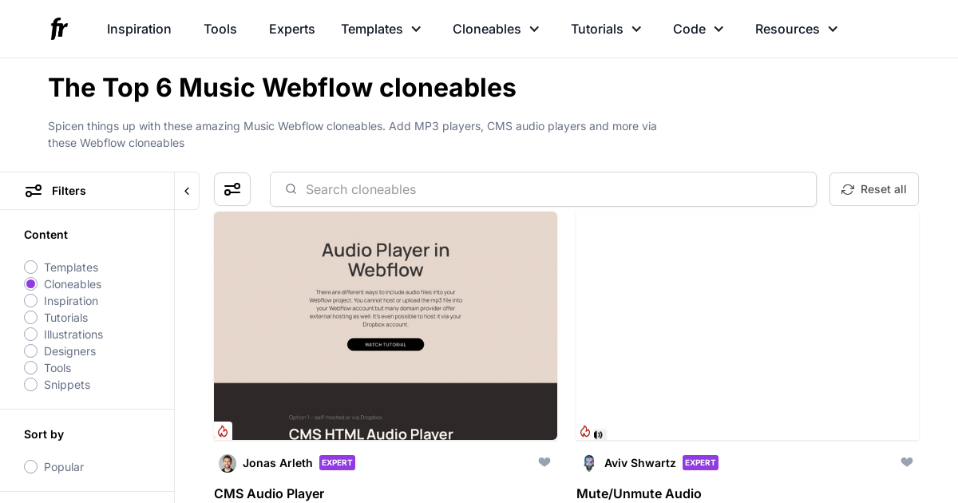958x503 pixels.
Task: Like the Mute/Unmute Audio cloneable heart
Action: 907,462
